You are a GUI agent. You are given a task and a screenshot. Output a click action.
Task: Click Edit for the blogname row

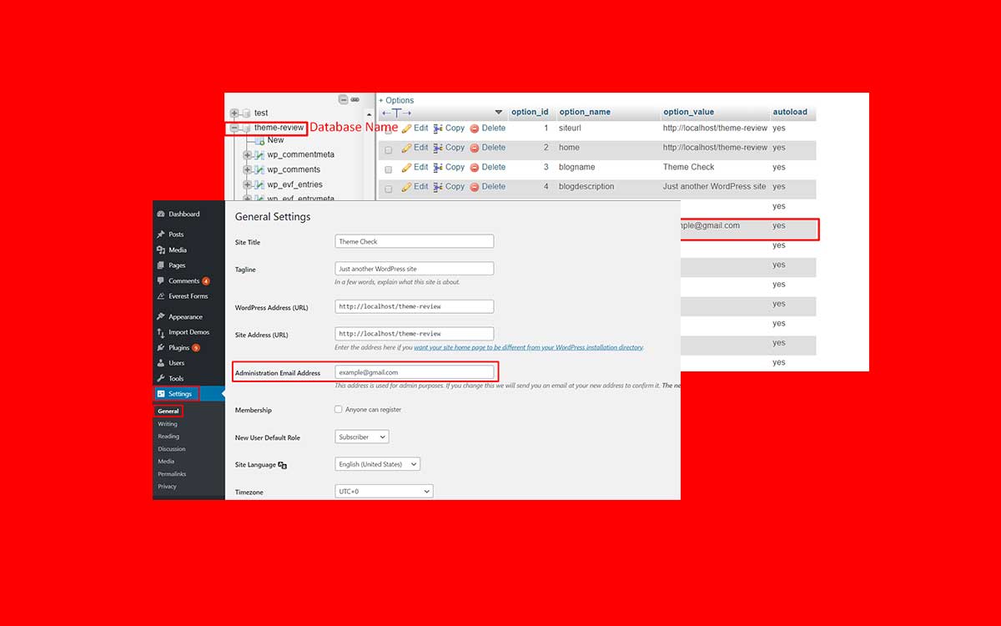click(x=415, y=168)
